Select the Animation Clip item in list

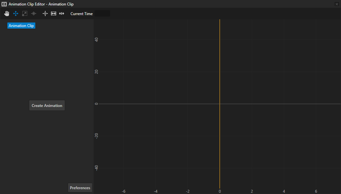[21, 26]
